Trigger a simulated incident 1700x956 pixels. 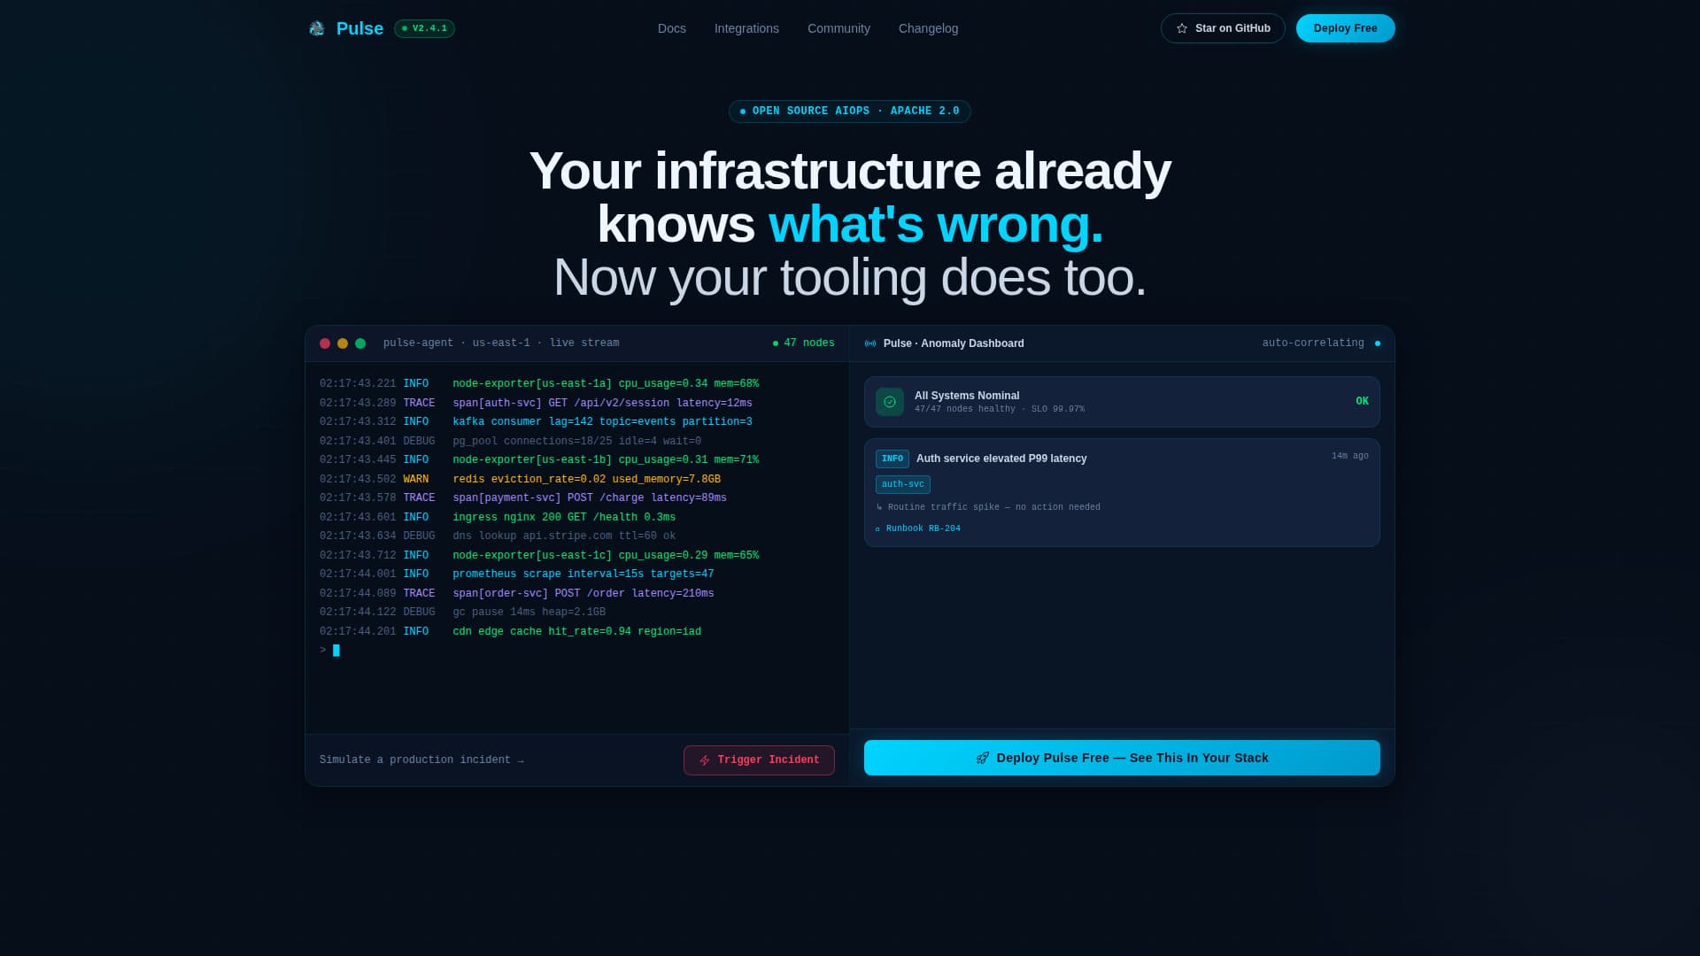pyautogui.click(x=759, y=760)
